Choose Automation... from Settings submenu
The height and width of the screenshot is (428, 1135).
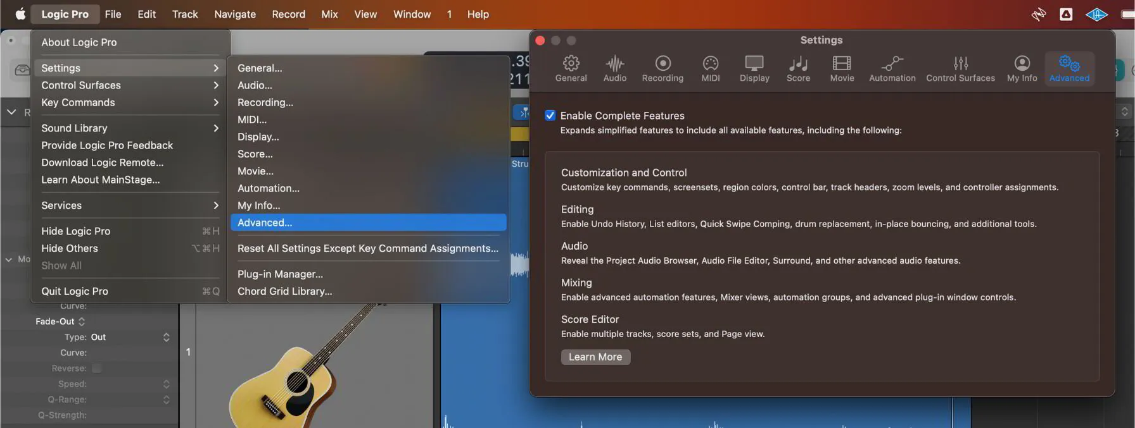coord(369,188)
